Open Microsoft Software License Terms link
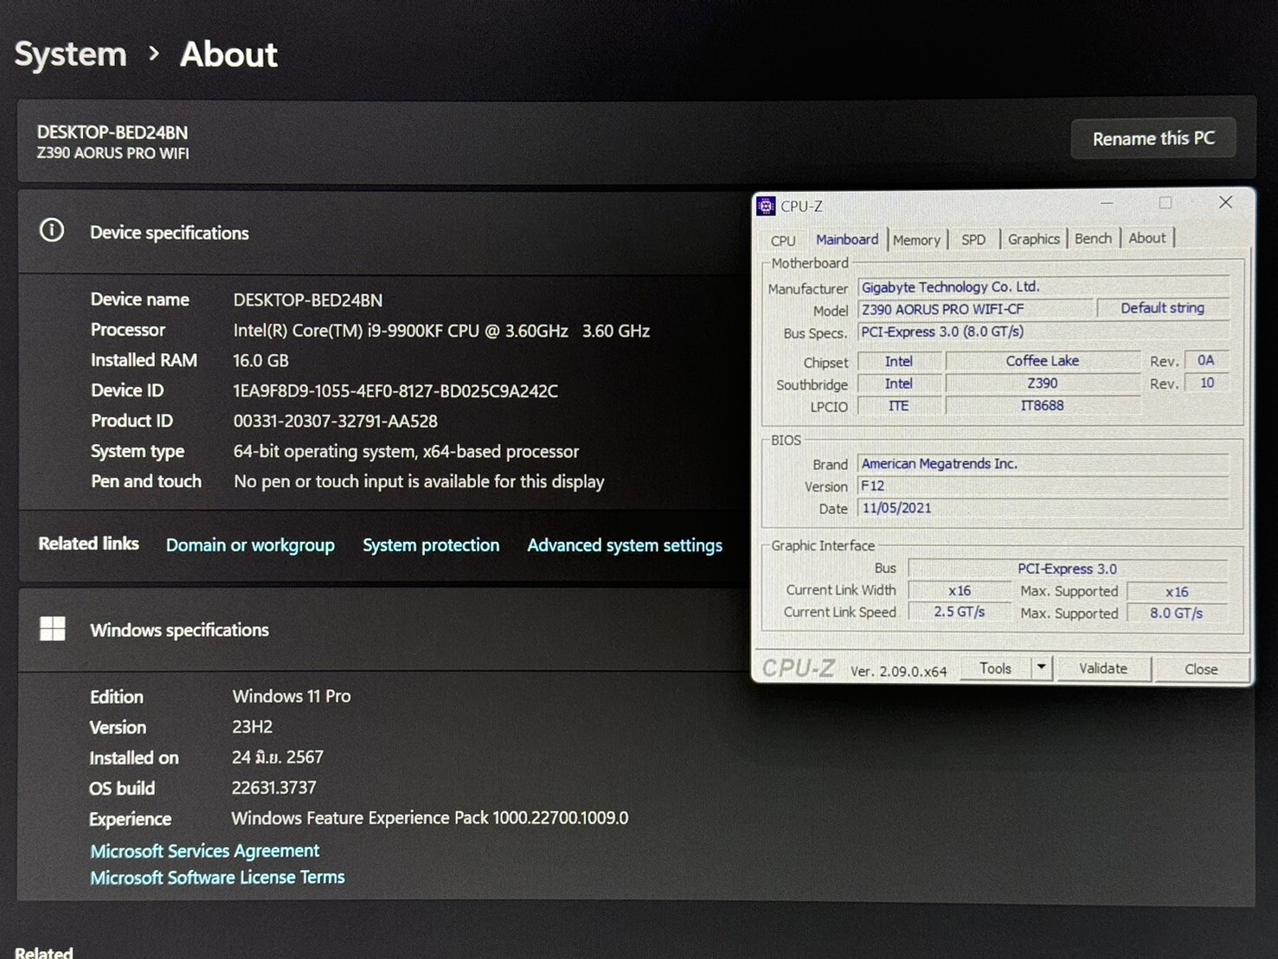The image size is (1278, 959). click(x=217, y=878)
